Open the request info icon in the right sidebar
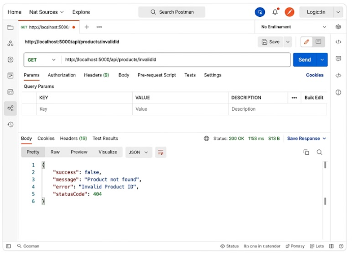This screenshot has height=255, width=352. coord(338,92)
